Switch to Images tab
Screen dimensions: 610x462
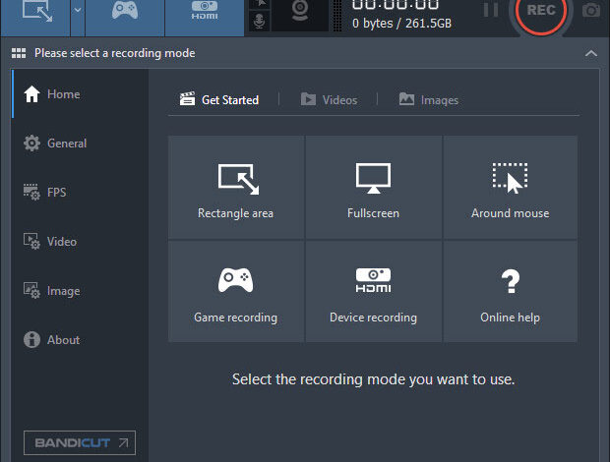pyautogui.click(x=429, y=100)
